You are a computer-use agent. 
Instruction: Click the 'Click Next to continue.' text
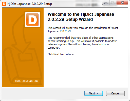(x=61, y=54)
